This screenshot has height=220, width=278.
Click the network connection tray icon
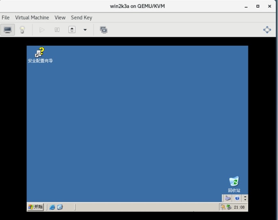point(229,207)
